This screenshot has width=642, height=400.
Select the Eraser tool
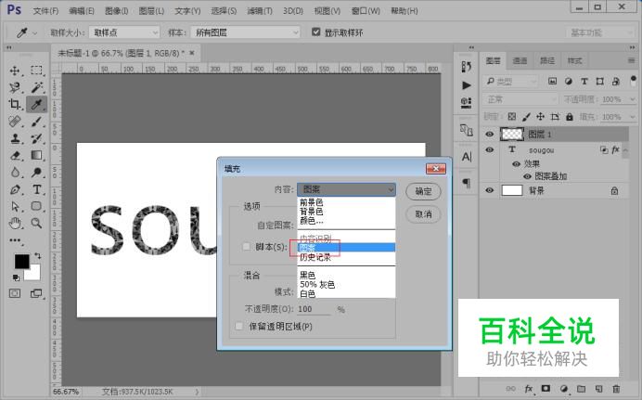point(15,156)
